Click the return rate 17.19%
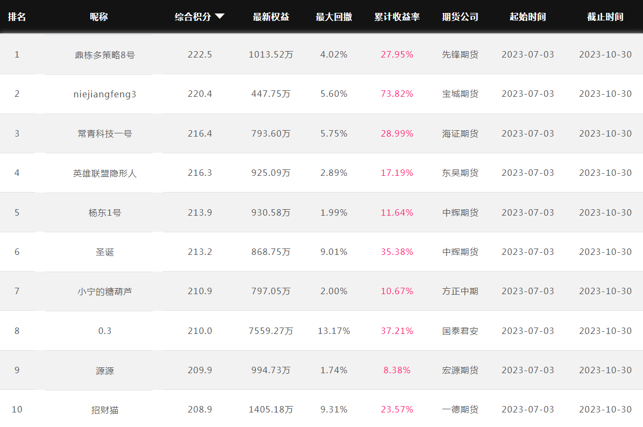 pyautogui.click(x=397, y=173)
